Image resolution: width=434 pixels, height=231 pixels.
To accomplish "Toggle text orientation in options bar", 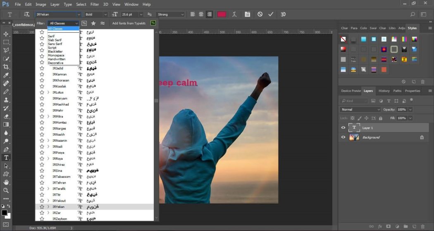I will [x=26, y=14].
